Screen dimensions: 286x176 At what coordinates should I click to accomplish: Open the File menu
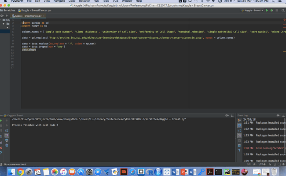[x=29, y=1]
